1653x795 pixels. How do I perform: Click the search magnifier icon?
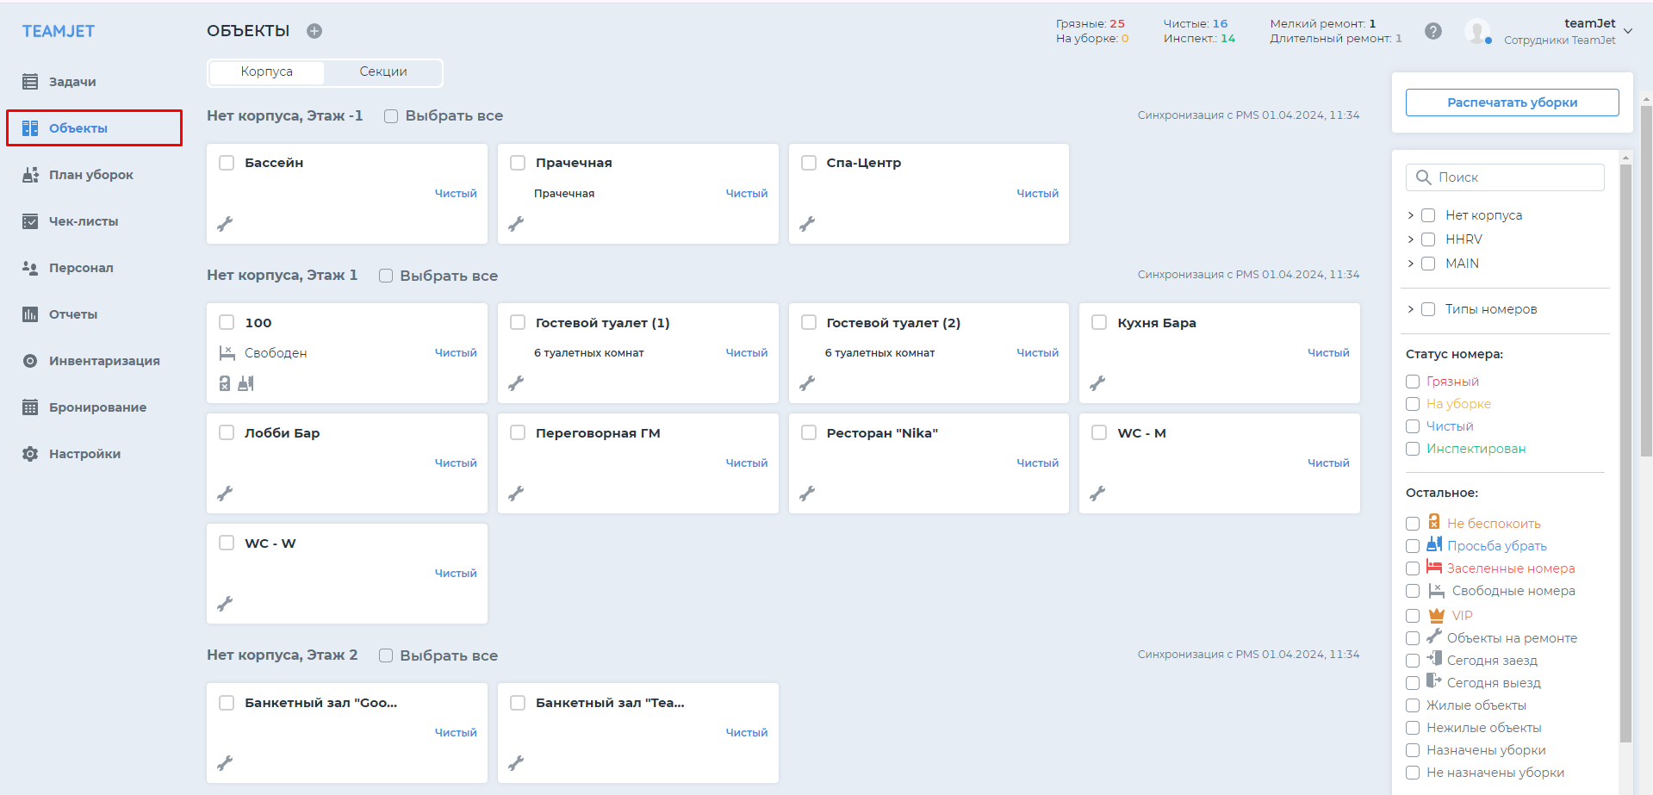click(1424, 177)
